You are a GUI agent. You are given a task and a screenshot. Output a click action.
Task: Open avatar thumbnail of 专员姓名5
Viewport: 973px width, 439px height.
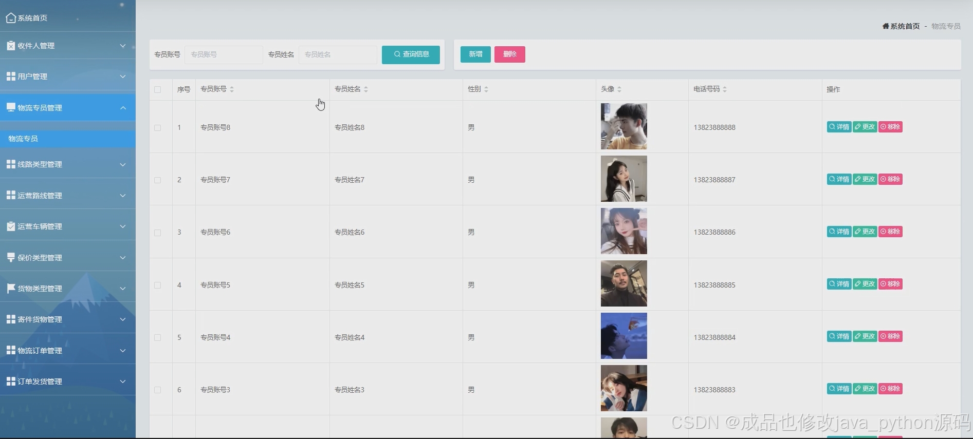click(624, 283)
